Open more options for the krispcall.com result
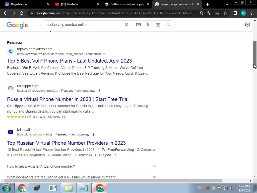Viewport: 257px width, 193px height. click(x=94, y=134)
